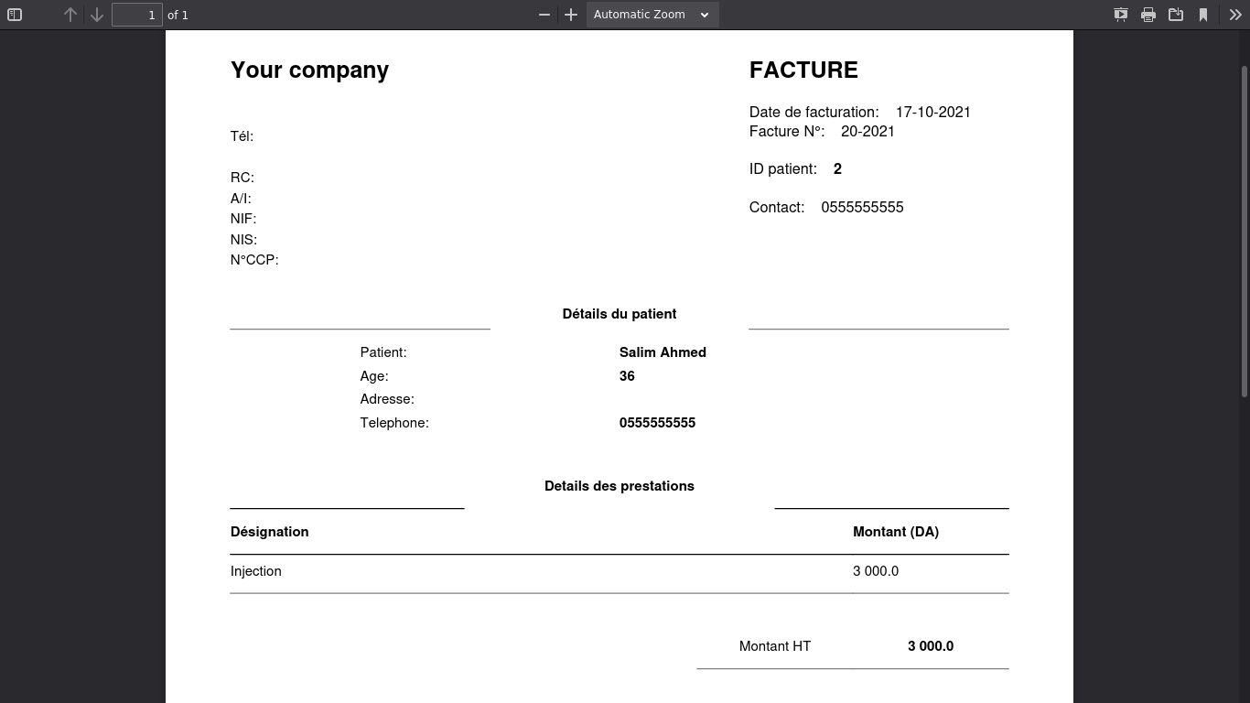Zoom in with the plus icon

tap(571, 15)
